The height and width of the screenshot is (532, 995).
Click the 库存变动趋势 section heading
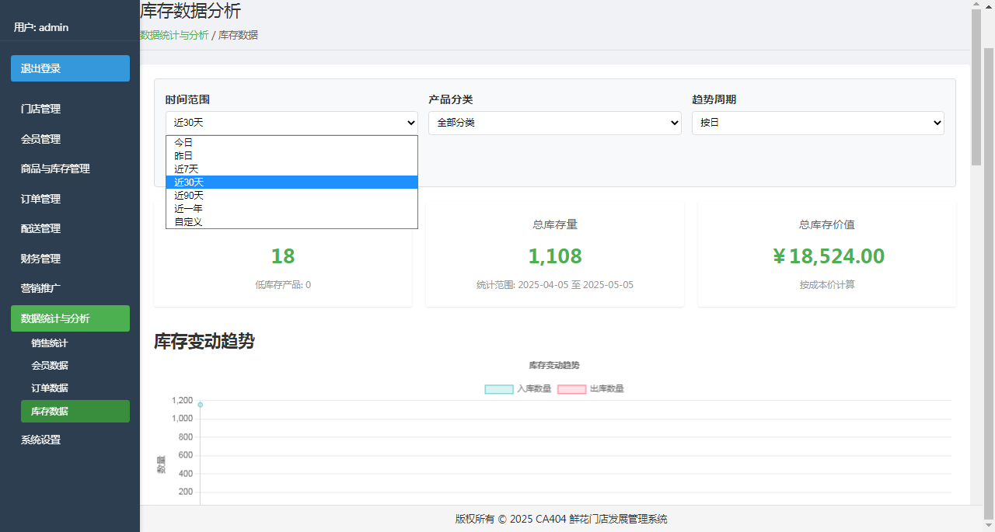(204, 342)
